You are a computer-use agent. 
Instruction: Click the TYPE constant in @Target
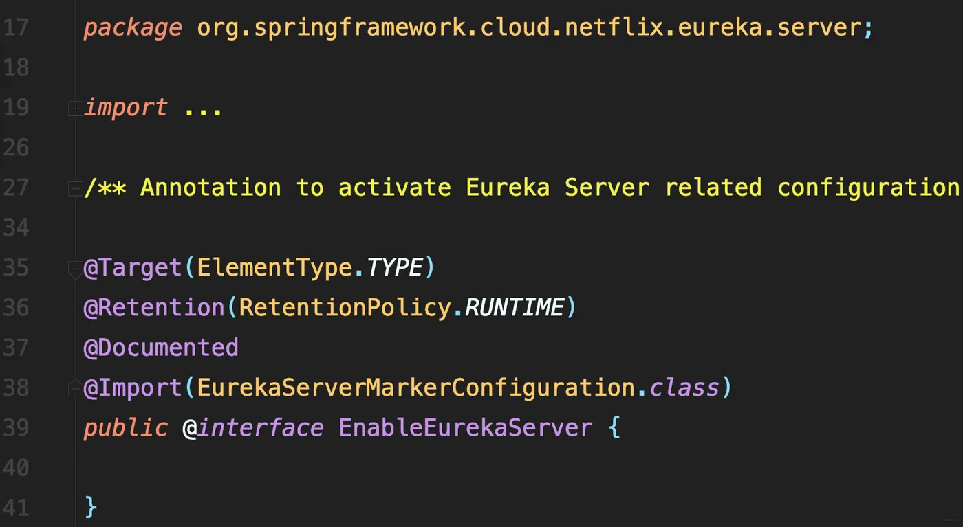coord(395,268)
